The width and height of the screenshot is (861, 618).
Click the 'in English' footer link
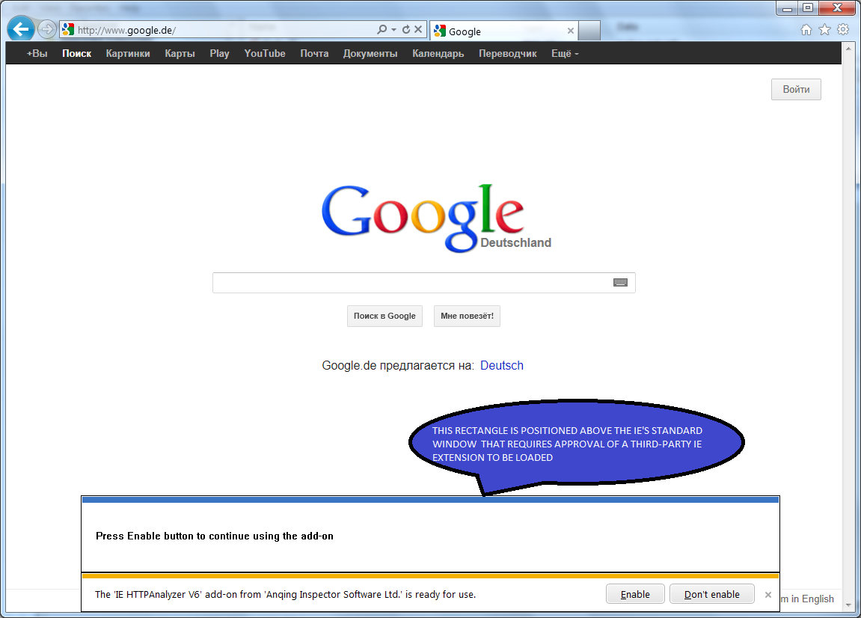812,599
